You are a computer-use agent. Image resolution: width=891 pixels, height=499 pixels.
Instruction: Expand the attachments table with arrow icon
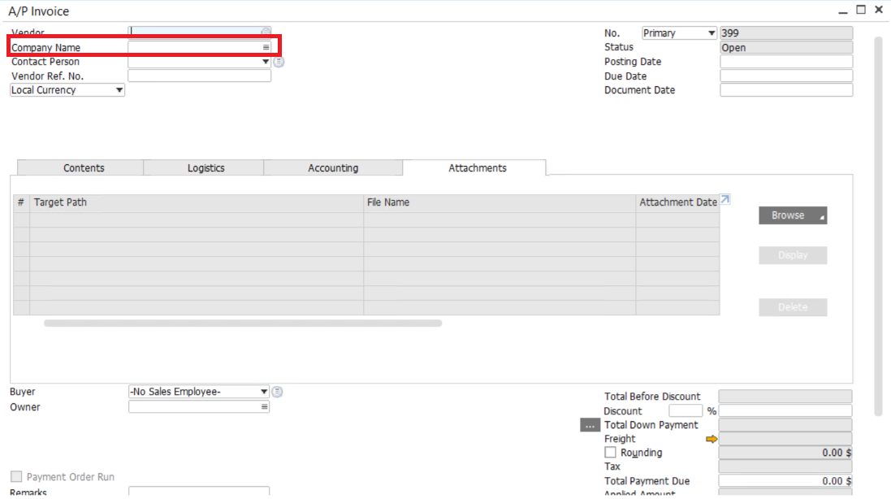[x=725, y=200]
